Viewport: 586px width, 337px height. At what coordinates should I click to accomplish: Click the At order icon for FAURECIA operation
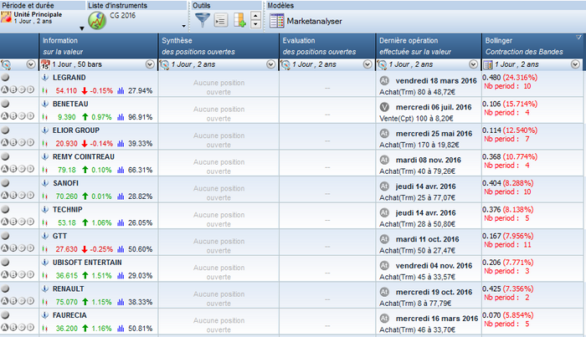(384, 319)
